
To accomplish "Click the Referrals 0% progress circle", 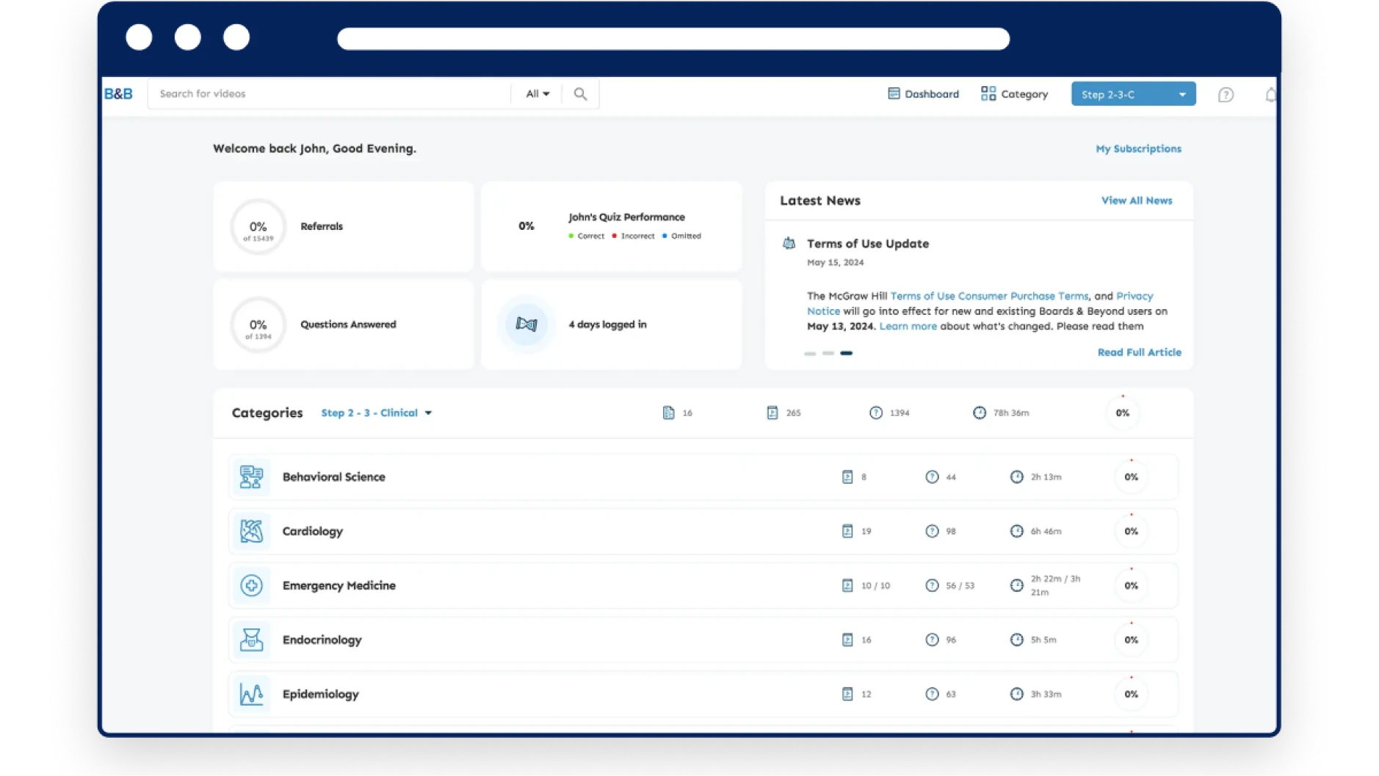I will (258, 227).
